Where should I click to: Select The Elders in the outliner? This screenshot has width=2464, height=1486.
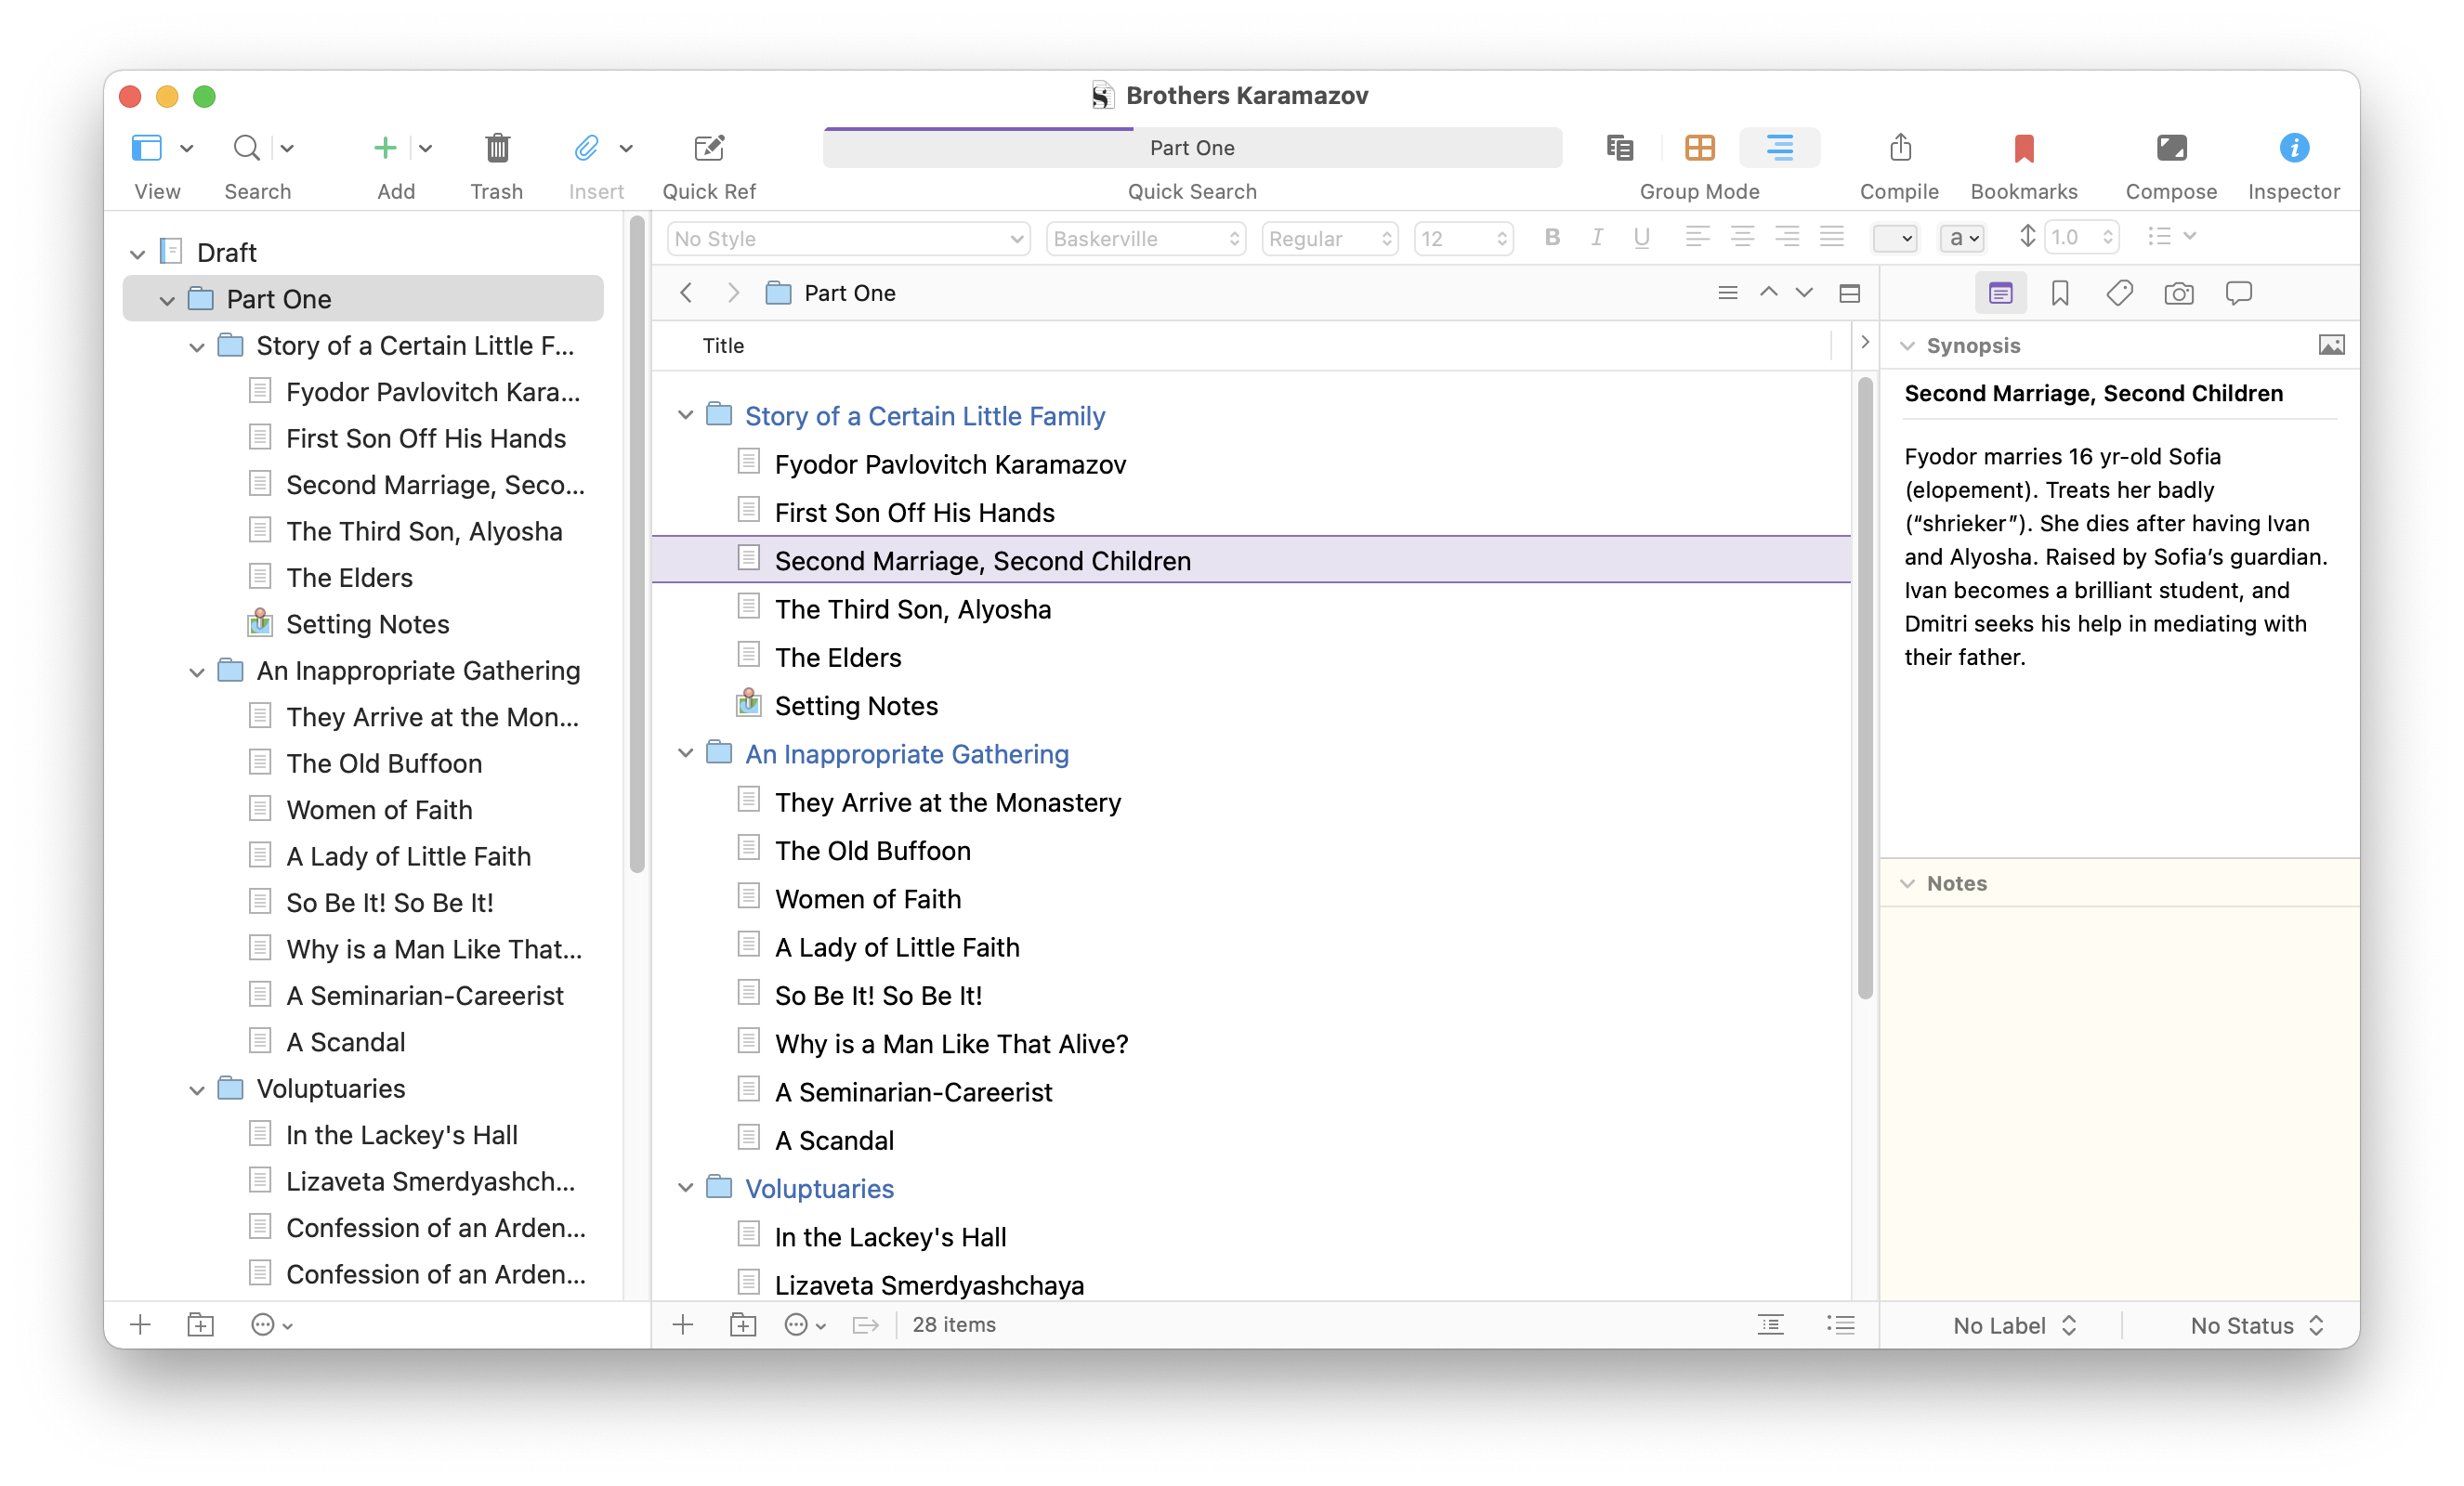[838, 658]
